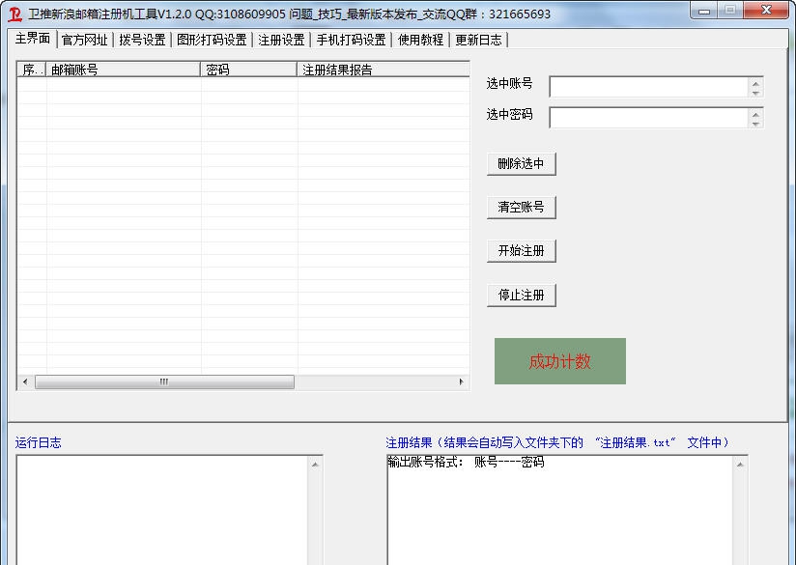Start registration with the 开始注册 button
This screenshot has height=565, width=796.
pyautogui.click(x=523, y=250)
